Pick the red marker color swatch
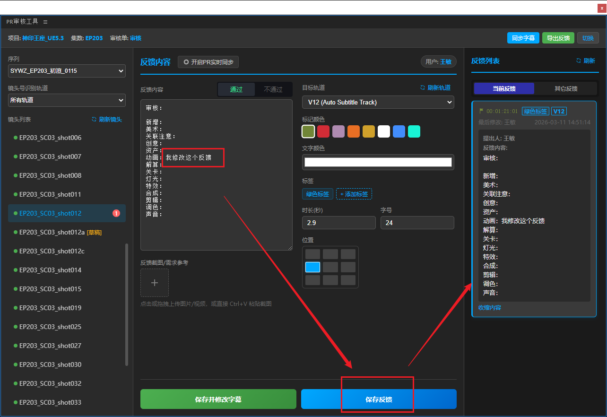Viewport: 607px width, 417px height. [x=323, y=131]
